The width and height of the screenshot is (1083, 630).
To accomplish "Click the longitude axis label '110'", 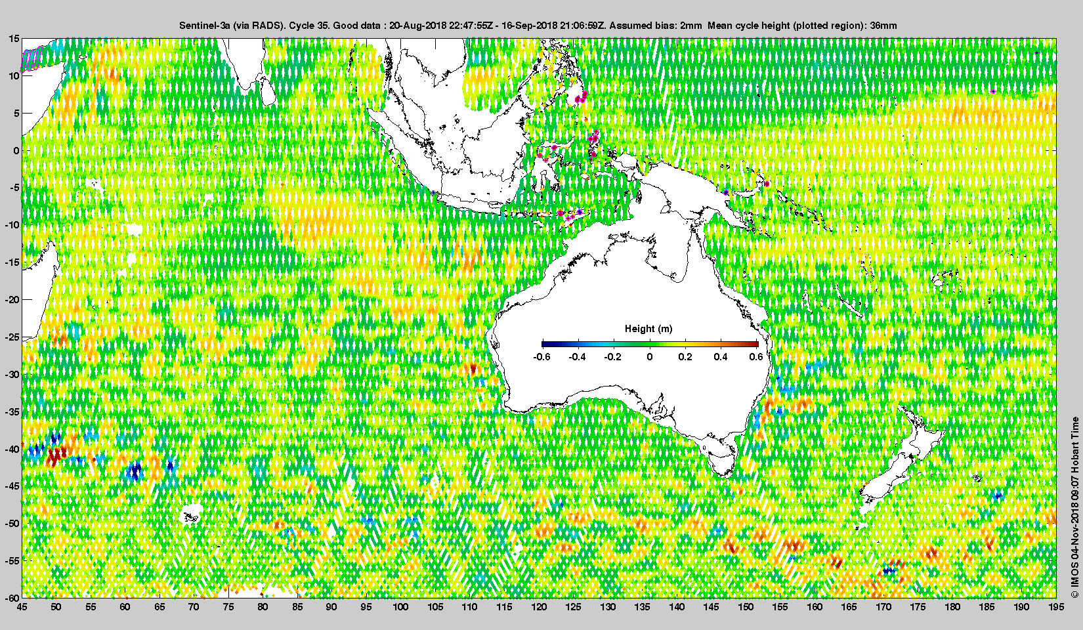I will 469,607.
